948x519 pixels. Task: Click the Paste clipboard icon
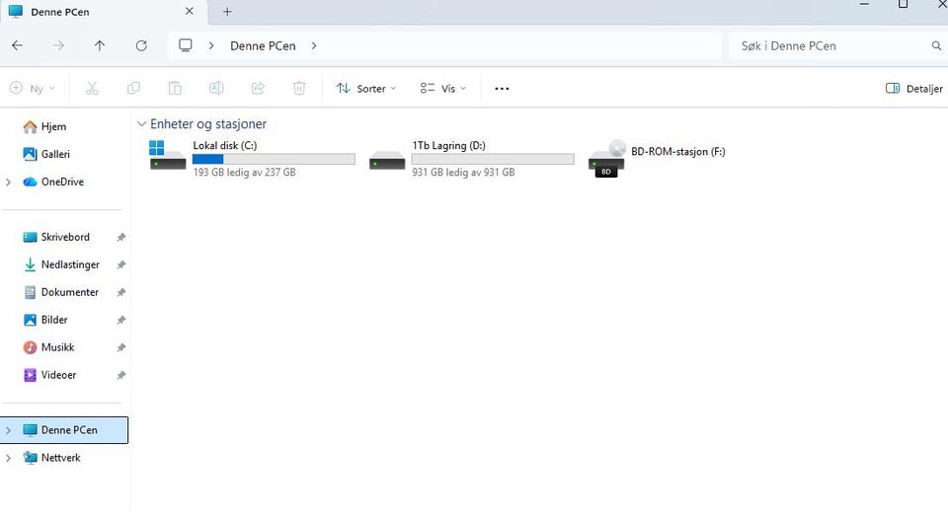tap(175, 88)
